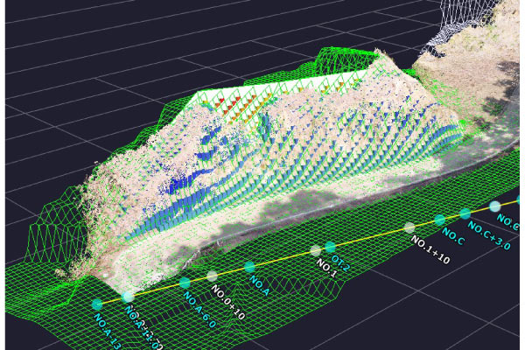Pick the station marker just after NO.C+3.0
525x350 pixels.
tap(495, 206)
